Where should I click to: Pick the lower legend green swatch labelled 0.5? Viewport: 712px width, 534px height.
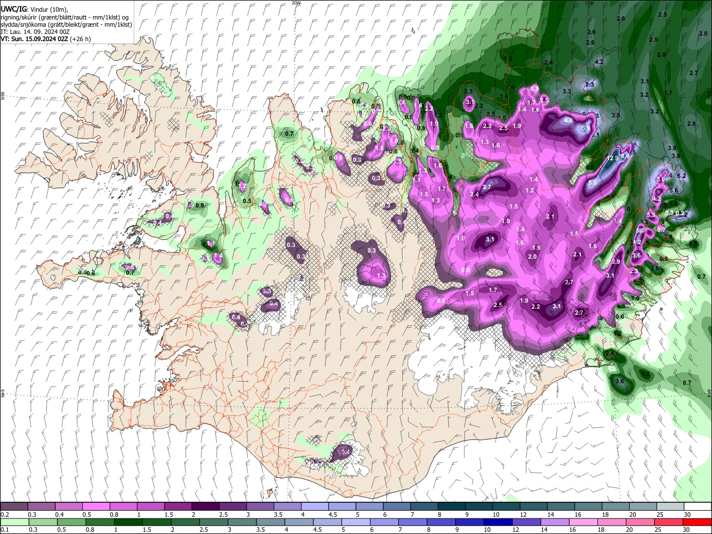pos(71,522)
